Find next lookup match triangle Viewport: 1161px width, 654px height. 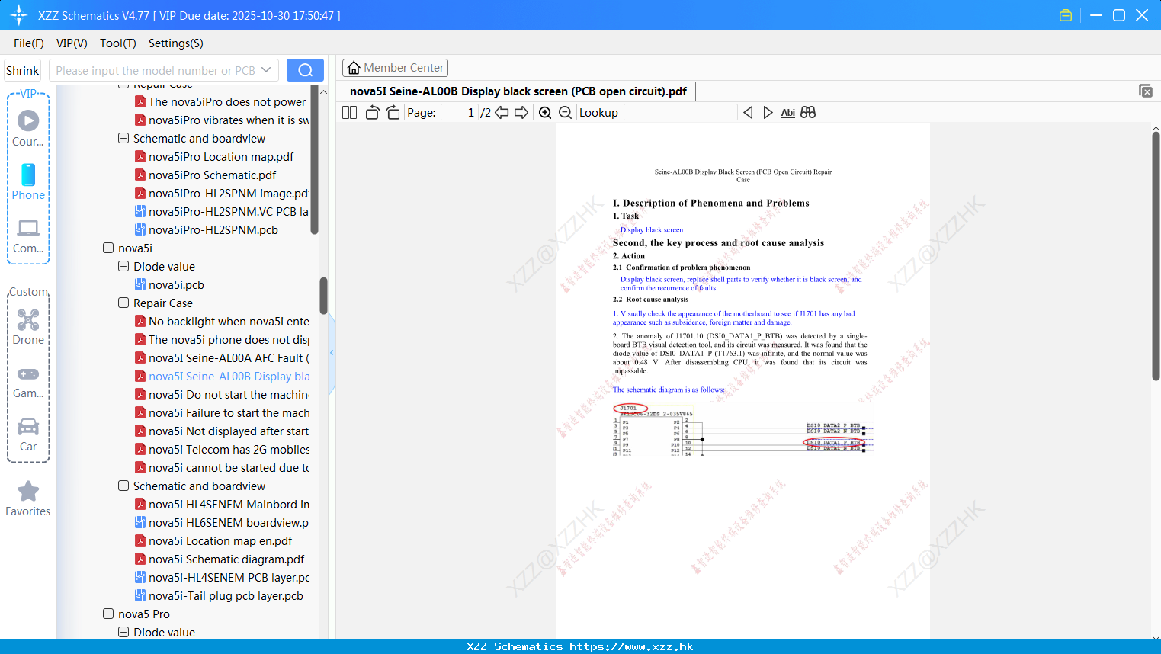[768, 113]
